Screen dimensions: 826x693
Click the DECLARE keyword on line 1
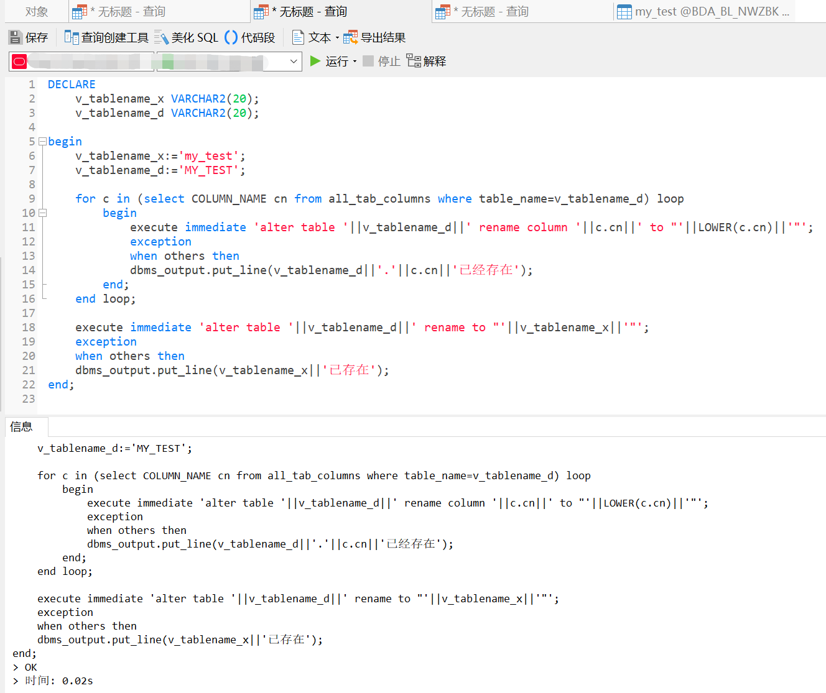[x=72, y=85]
